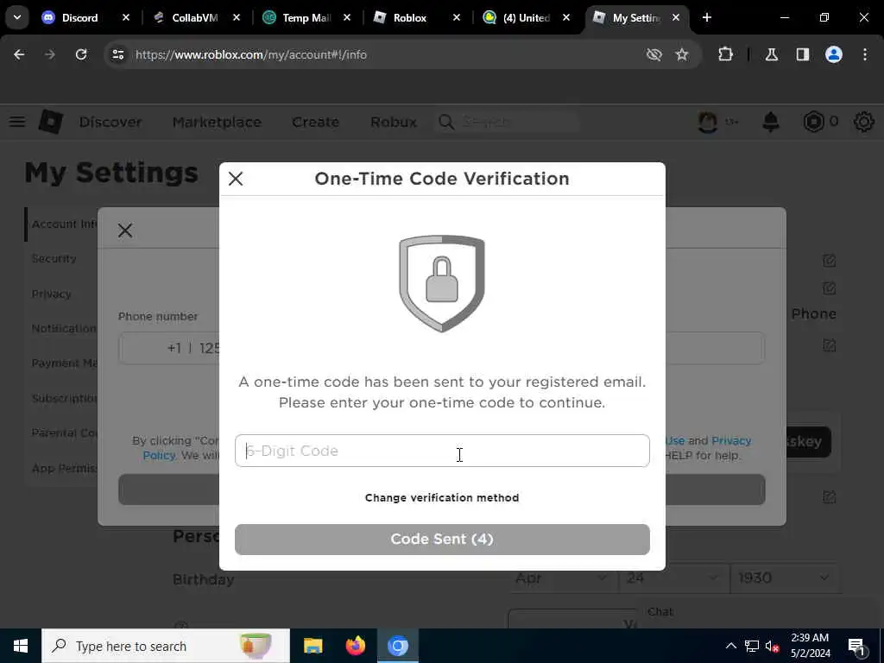Click the eye-slash tracking icon in address bar
This screenshot has height=663, width=884.
point(654,54)
